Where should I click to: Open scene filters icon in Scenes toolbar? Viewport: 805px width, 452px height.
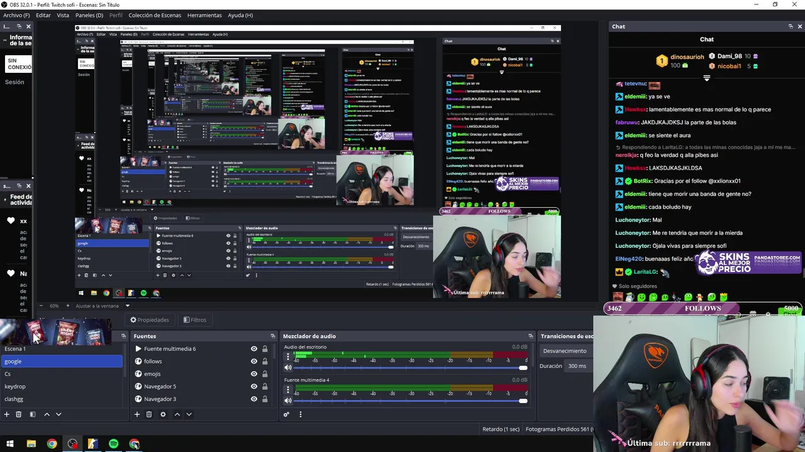coord(32,414)
